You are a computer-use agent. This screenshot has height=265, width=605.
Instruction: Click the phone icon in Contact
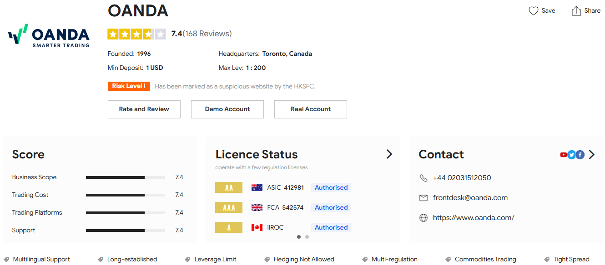(423, 178)
